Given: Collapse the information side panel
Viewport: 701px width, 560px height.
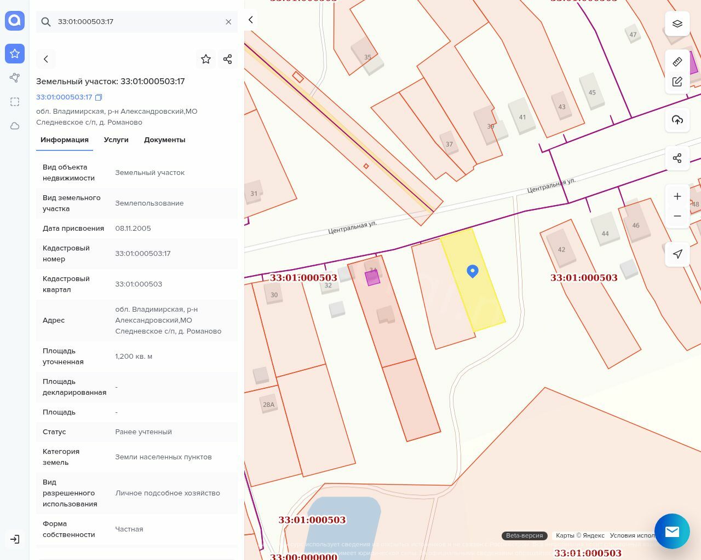Looking at the screenshot, I should (x=251, y=20).
